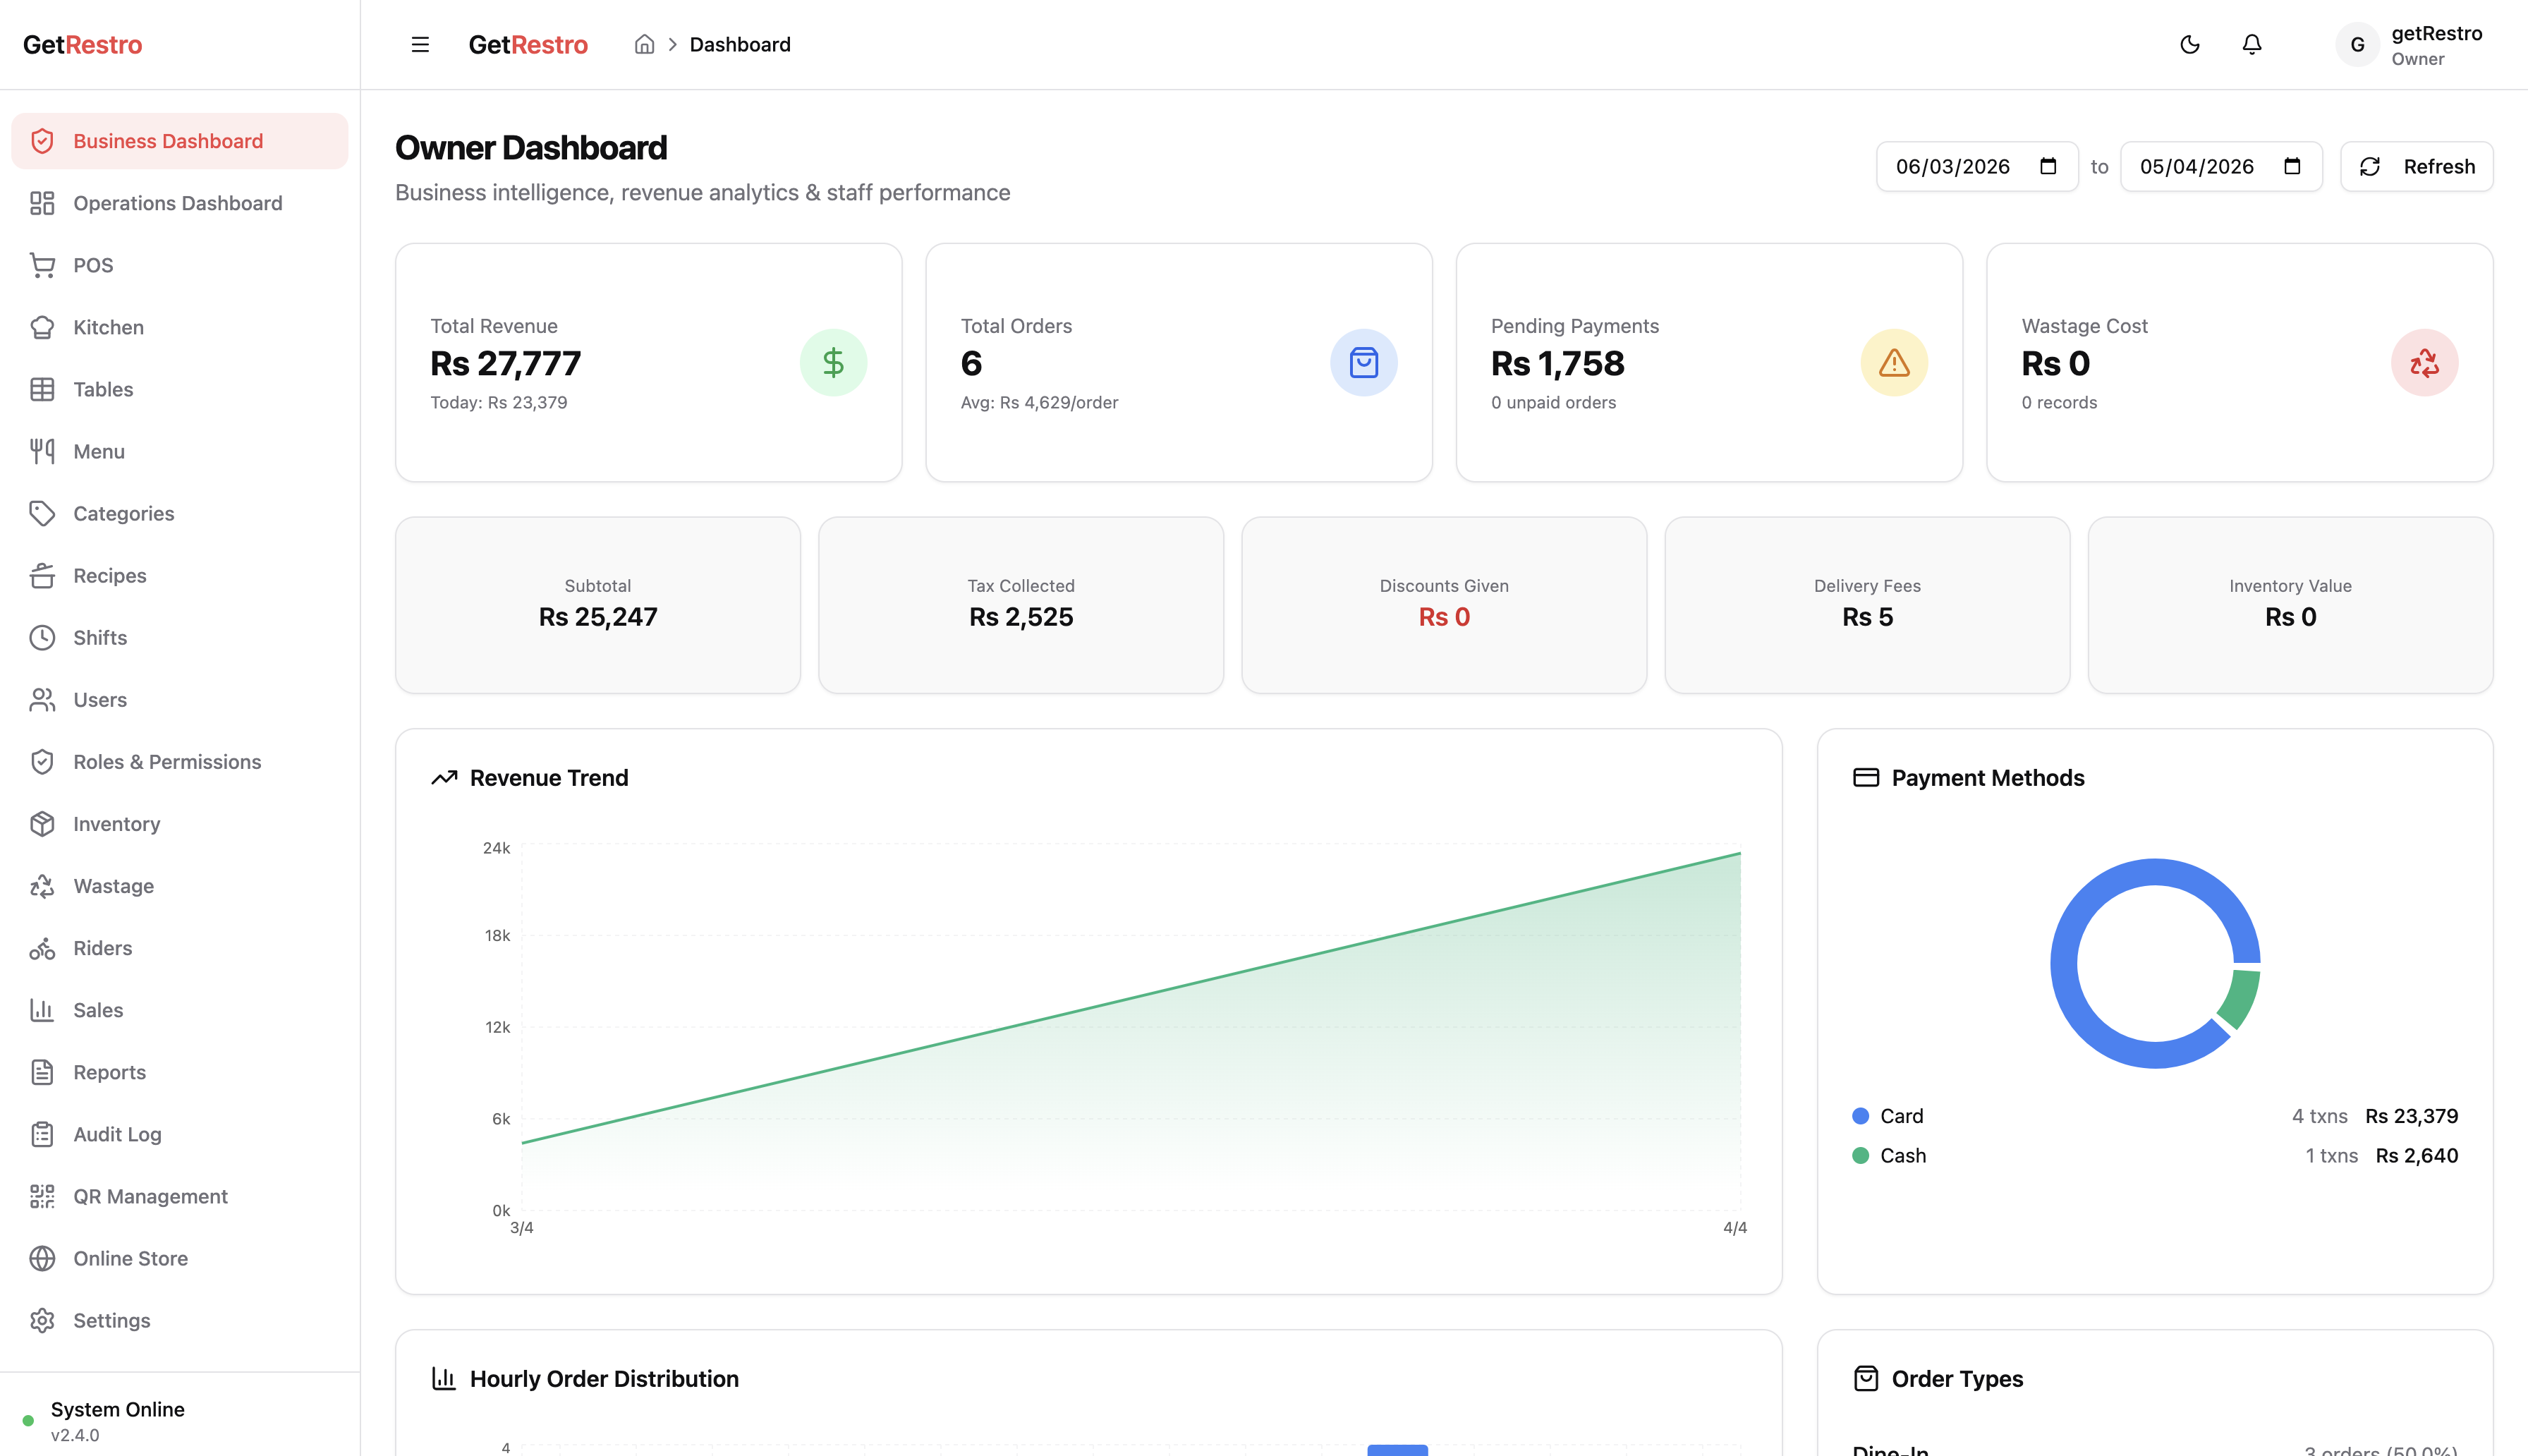
Task: Toggle dark mode with the moon icon
Action: (2189, 44)
